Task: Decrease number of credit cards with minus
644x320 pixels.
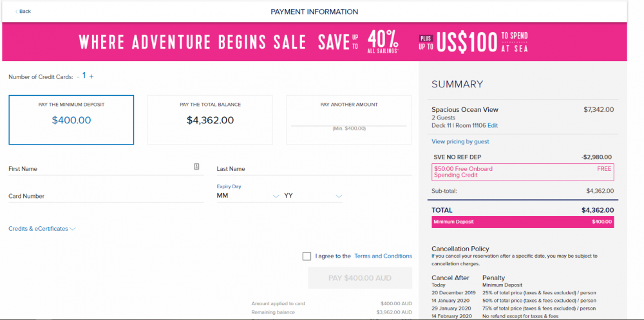Action: click(78, 77)
